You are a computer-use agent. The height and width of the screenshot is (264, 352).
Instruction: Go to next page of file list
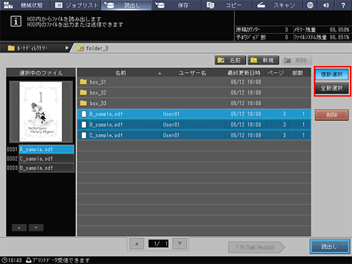180,244
